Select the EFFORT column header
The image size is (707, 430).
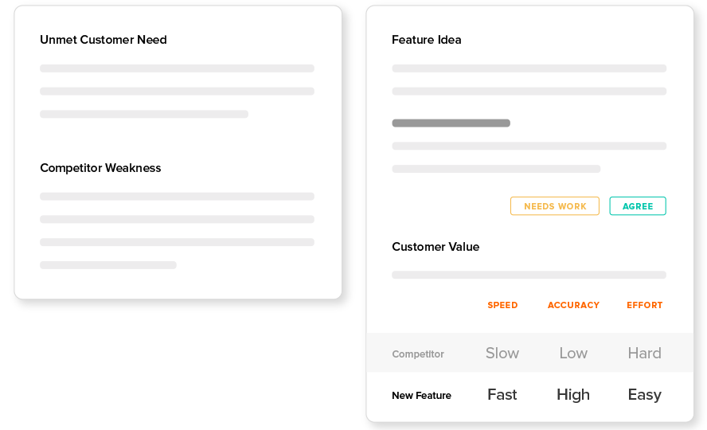coord(645,305)
